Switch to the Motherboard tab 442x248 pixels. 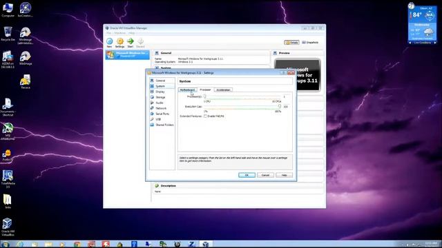click(x=187, y=90)
